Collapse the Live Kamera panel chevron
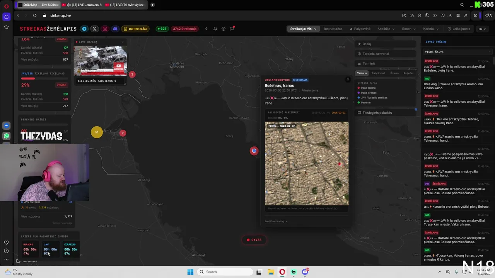The height and width of the screenshot is (278, 495). [123, 42]
